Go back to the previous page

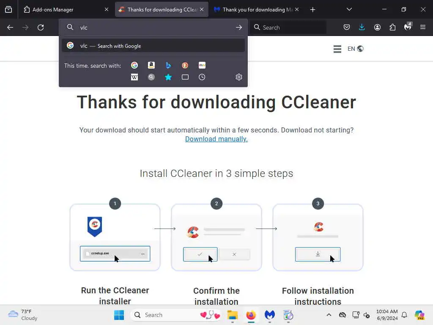coord(10,28)
